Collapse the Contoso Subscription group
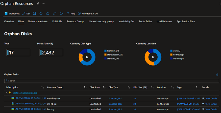Image resolution: width=221 pixels, height=113 pixels. point(7,93)
